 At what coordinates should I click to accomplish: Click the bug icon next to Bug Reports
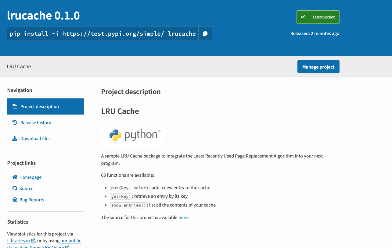[14, 200]
